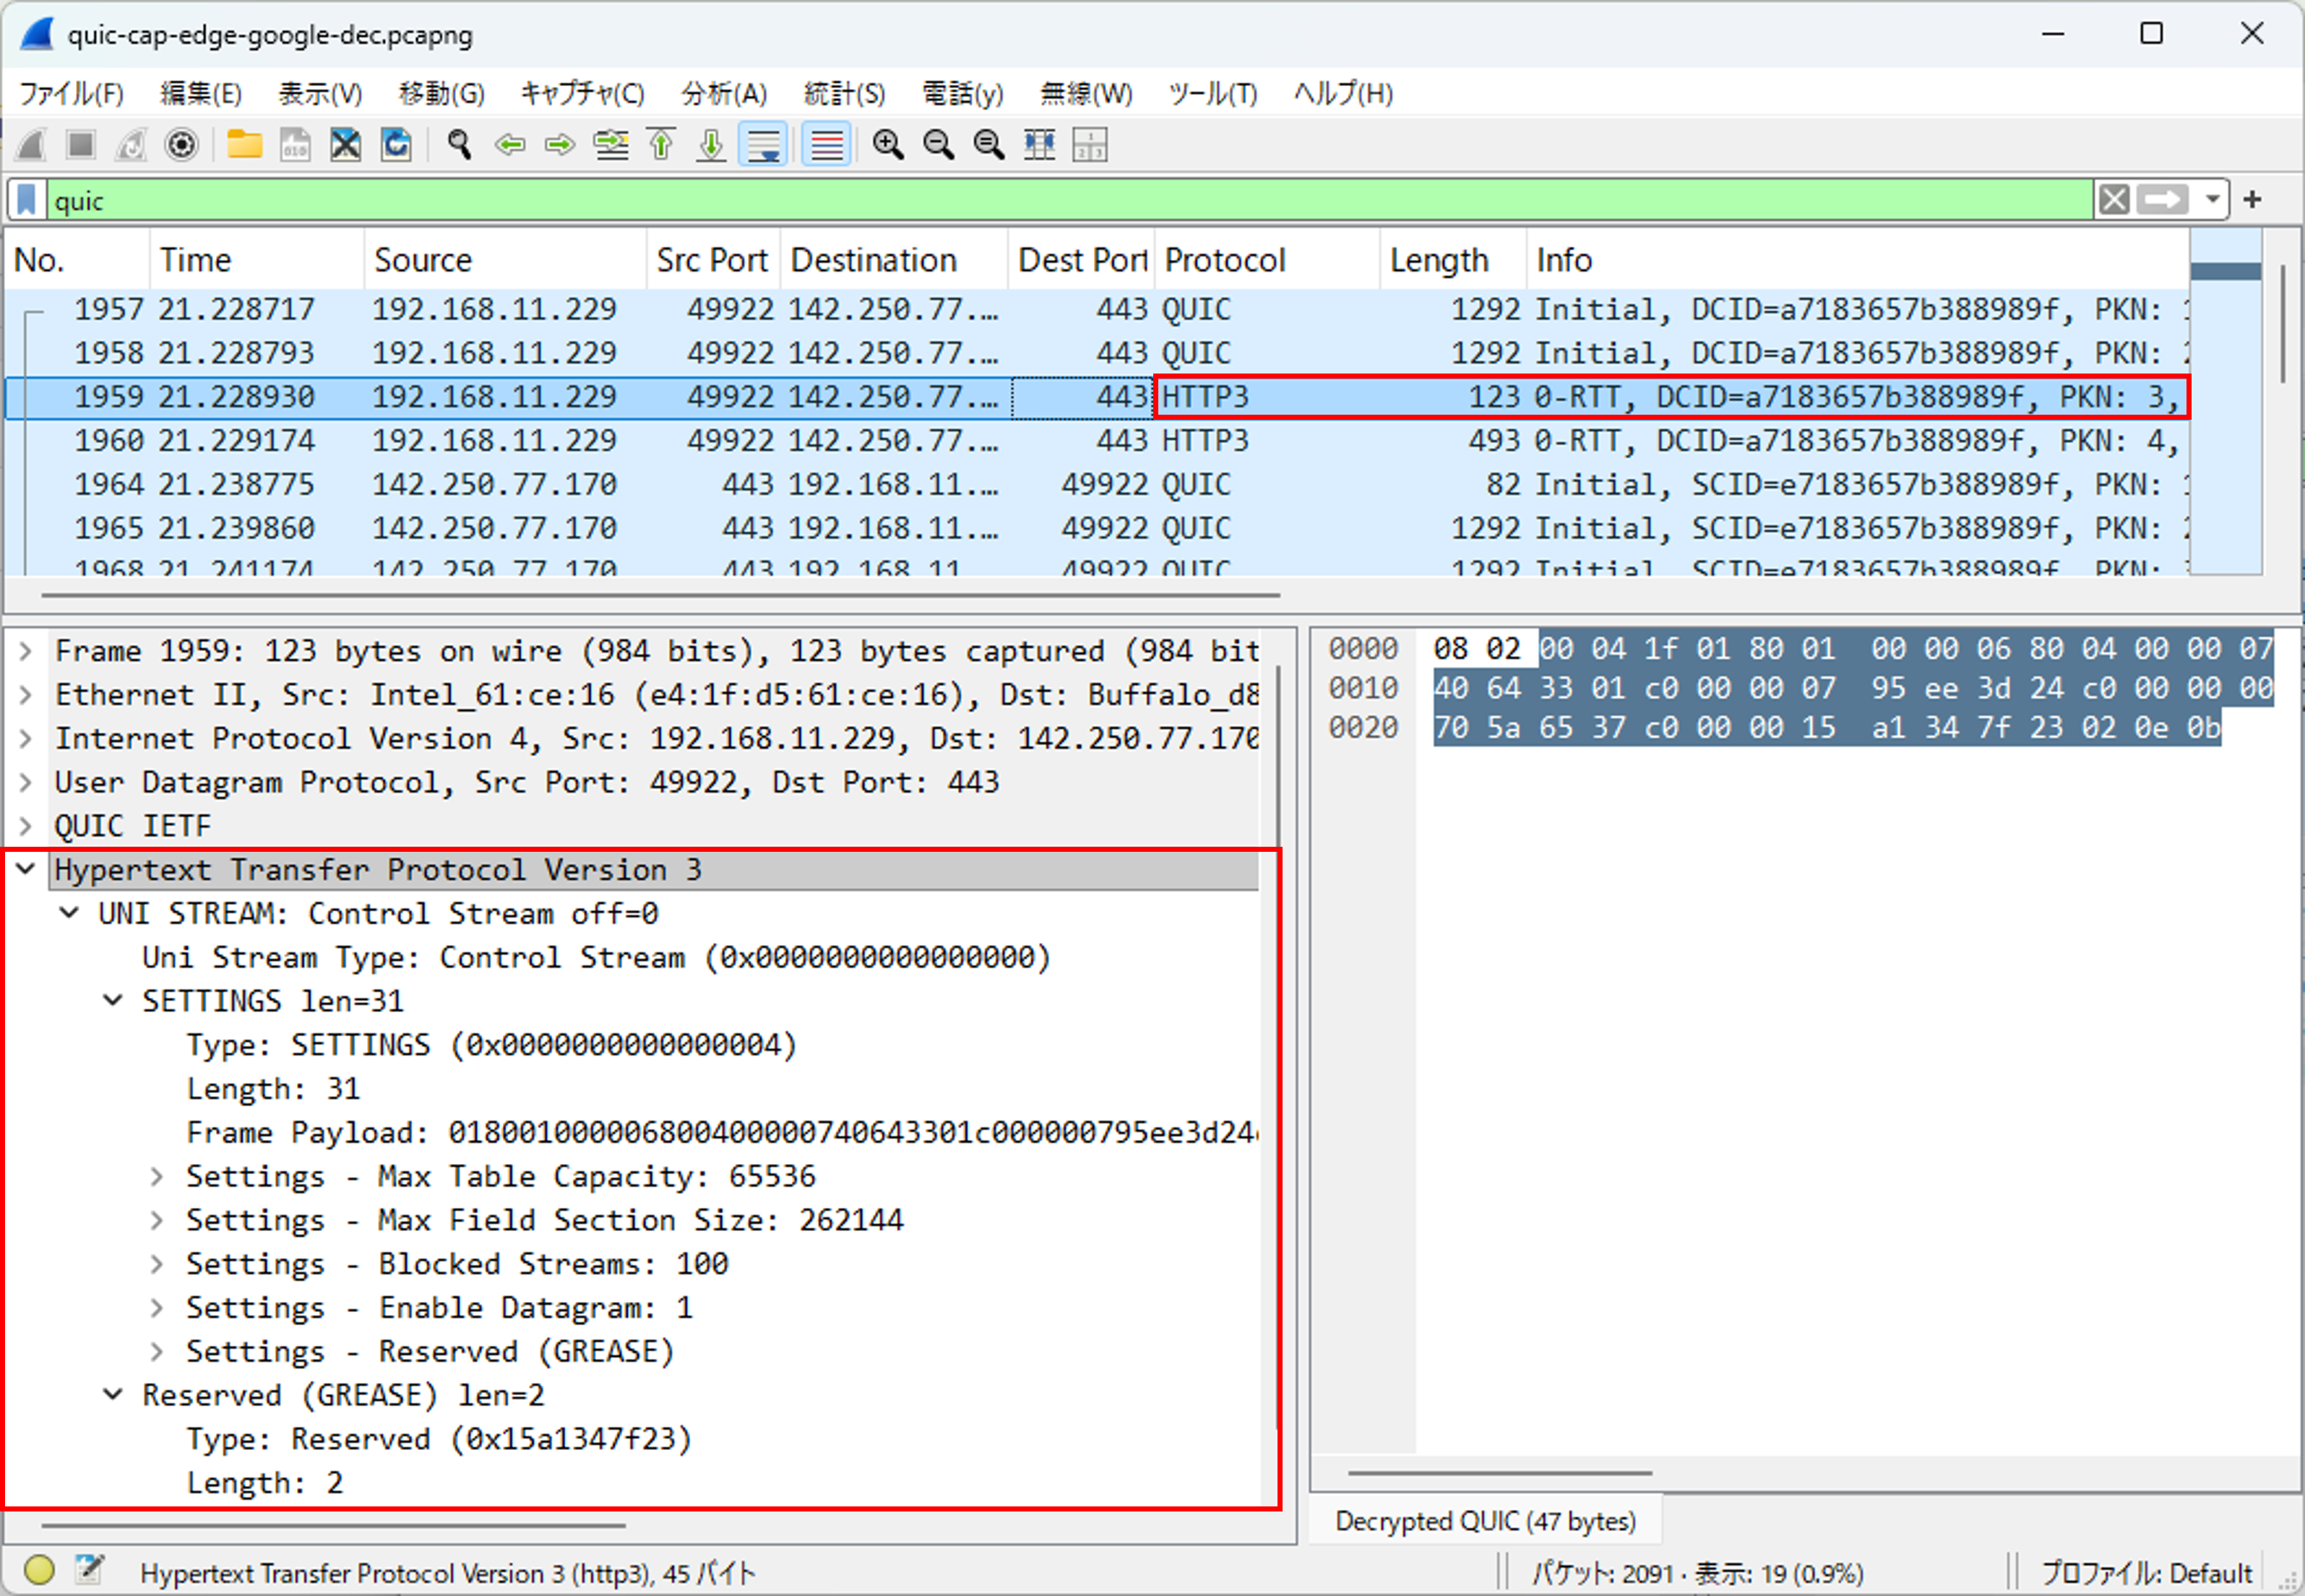Open the 無線(W) menu
Image resolution: width=2305 pixels, height=1596 pixels.
pyautogui.click(x=1086, y=94)
